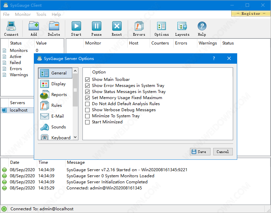The width and height of the screenshot is (271, 213).
Task: Click the Add monitor icon
Action: 33,28
